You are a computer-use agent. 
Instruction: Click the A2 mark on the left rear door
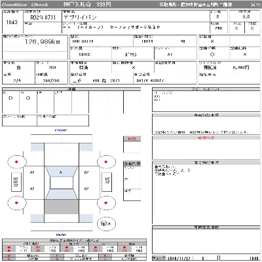coord(32,189)
